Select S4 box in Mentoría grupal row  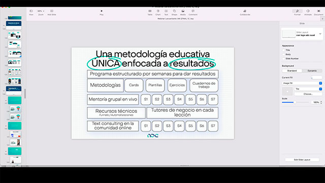tap(179, 100)
